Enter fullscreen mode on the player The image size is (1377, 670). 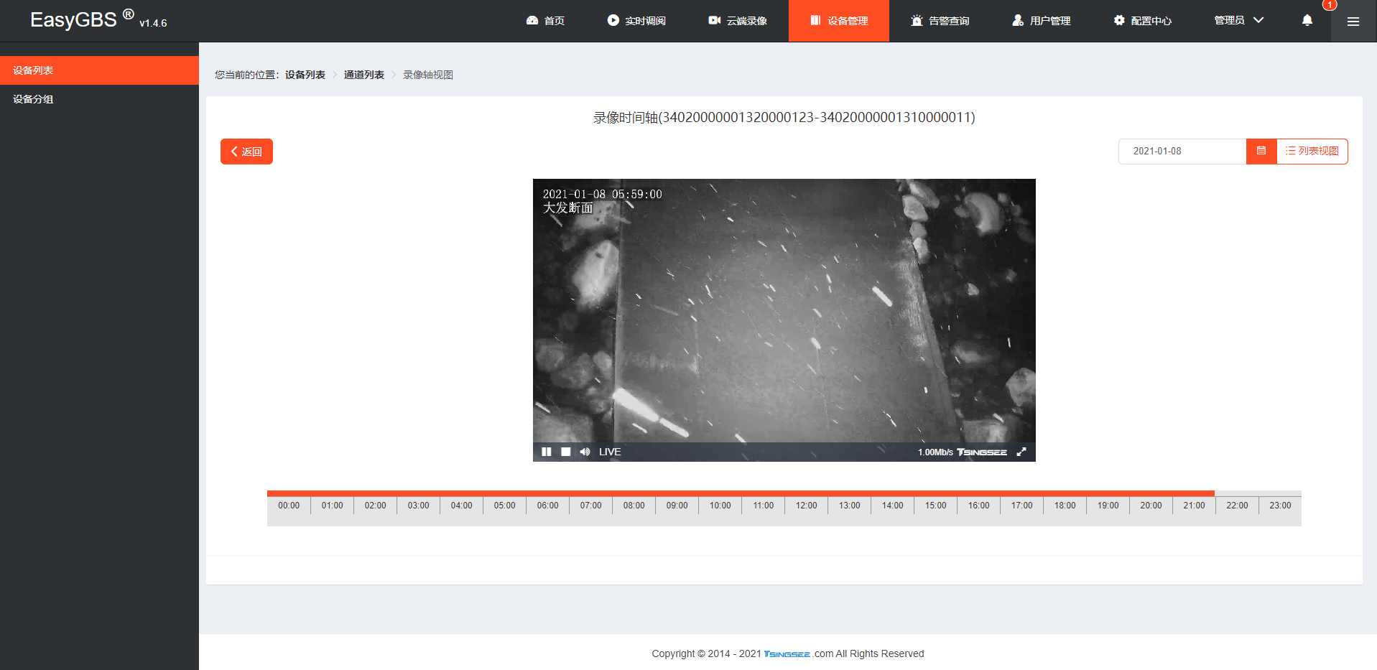1021,452
